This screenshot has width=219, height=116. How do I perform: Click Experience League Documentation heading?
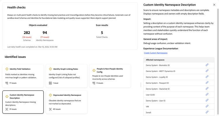(161, 49)
